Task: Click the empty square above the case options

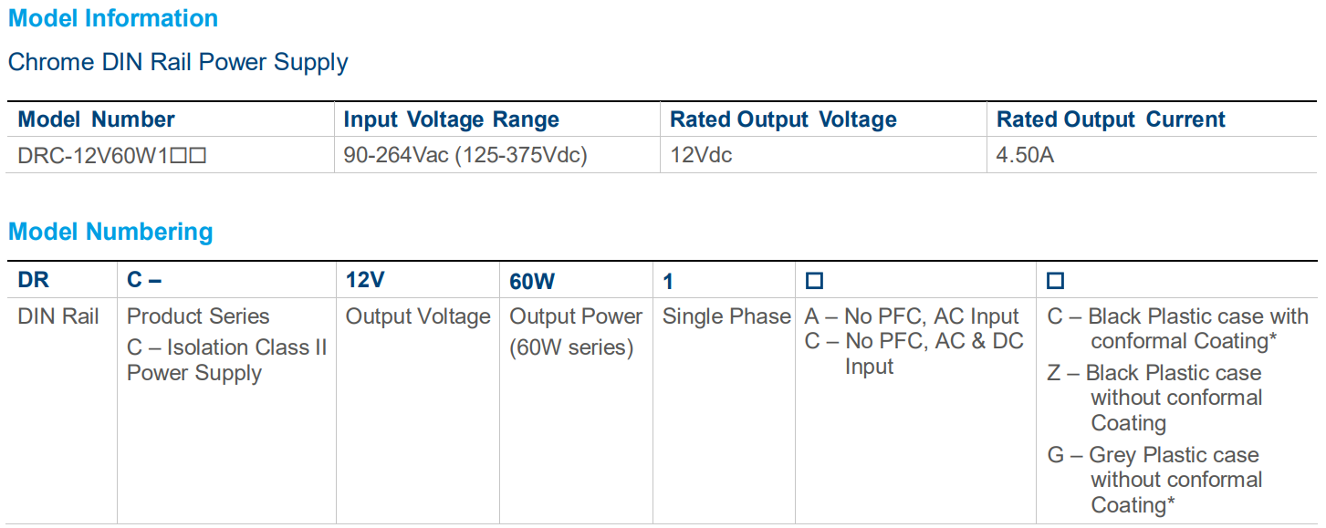Action: [1056, 281]
